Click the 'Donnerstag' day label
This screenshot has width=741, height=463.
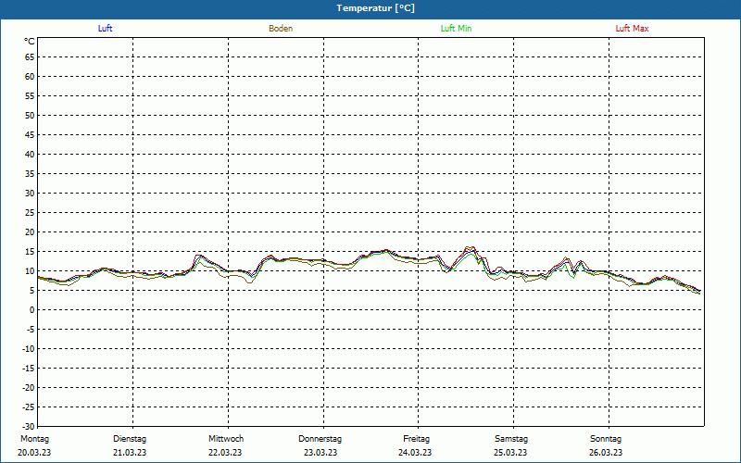tap(320, 439)
